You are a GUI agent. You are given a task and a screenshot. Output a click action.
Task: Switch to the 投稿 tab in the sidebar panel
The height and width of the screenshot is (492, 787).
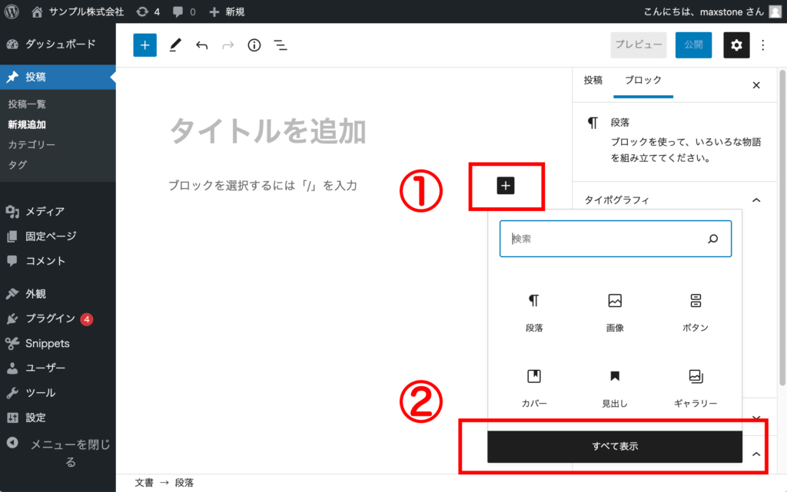click(x=593, y=81)
